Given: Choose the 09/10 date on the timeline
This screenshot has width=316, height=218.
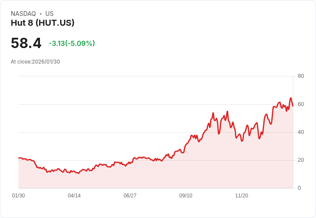Looking at the screenshot, I should (x=186, y=196).
